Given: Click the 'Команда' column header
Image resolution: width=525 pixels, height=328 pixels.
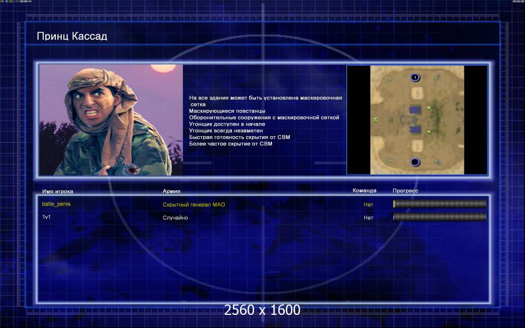Looking at the screenshot, I should click(x=364, y=191).
